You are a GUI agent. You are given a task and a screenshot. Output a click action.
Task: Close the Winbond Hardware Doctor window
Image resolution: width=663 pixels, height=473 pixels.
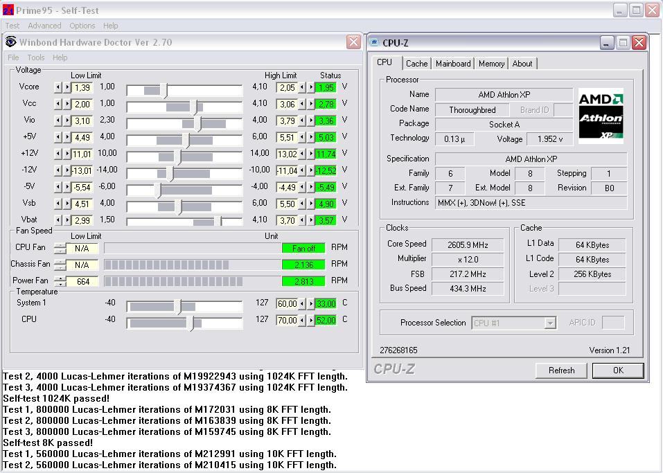point(353,42)
